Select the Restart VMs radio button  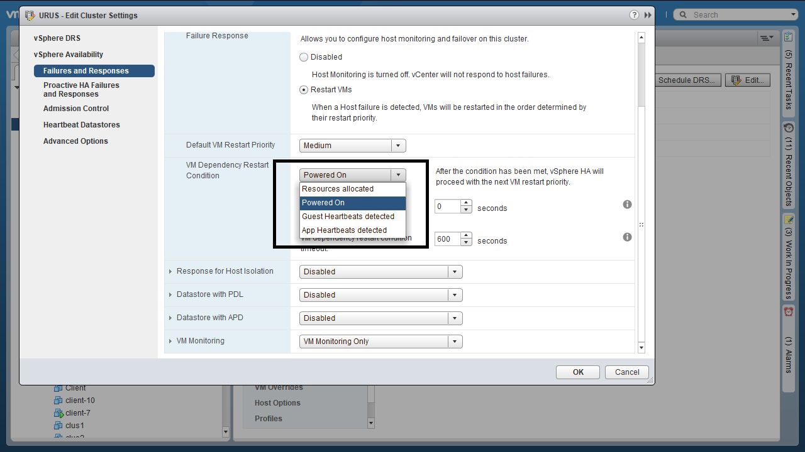coord(304,90)
